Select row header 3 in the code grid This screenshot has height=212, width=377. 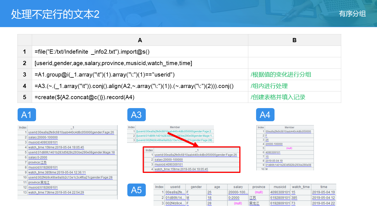[25, 75]
